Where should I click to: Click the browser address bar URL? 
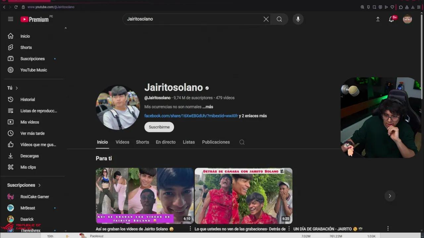click(x=51, y=7)
